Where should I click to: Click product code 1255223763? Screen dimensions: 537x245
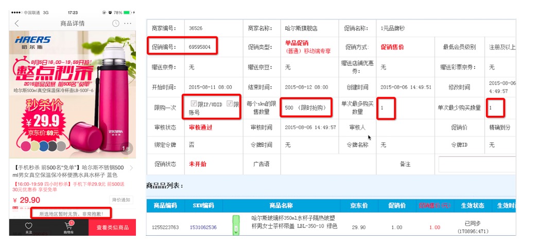tap(165, 227)
